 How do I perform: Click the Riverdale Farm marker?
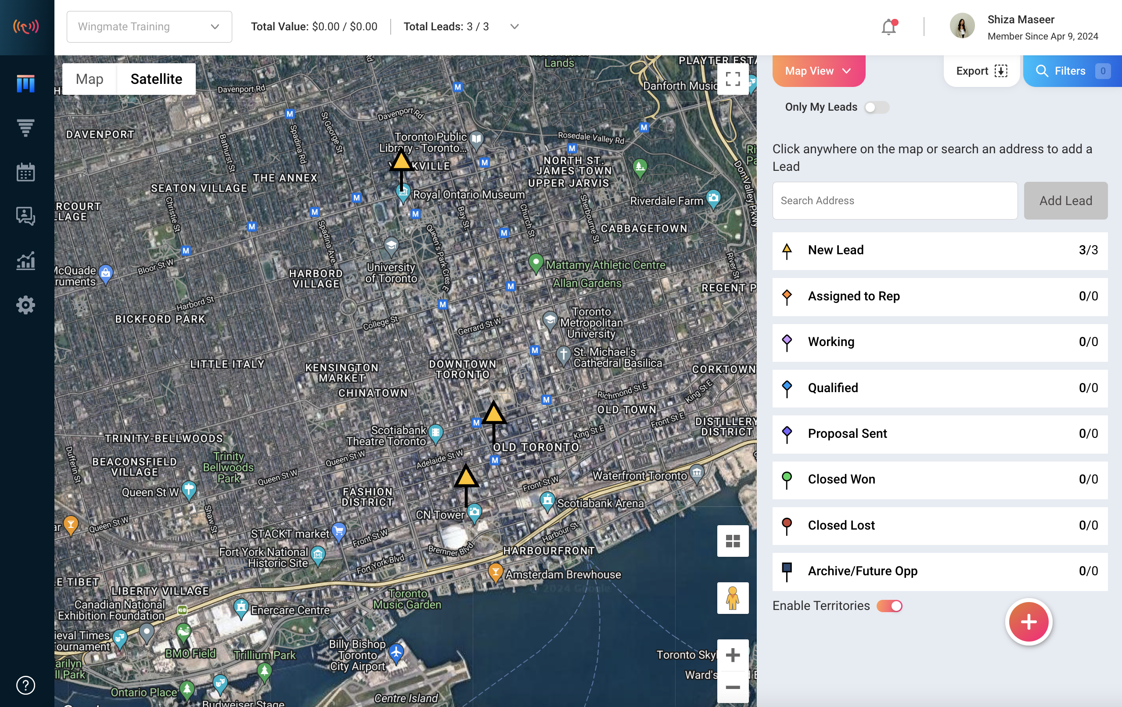(x=713, y=199)
